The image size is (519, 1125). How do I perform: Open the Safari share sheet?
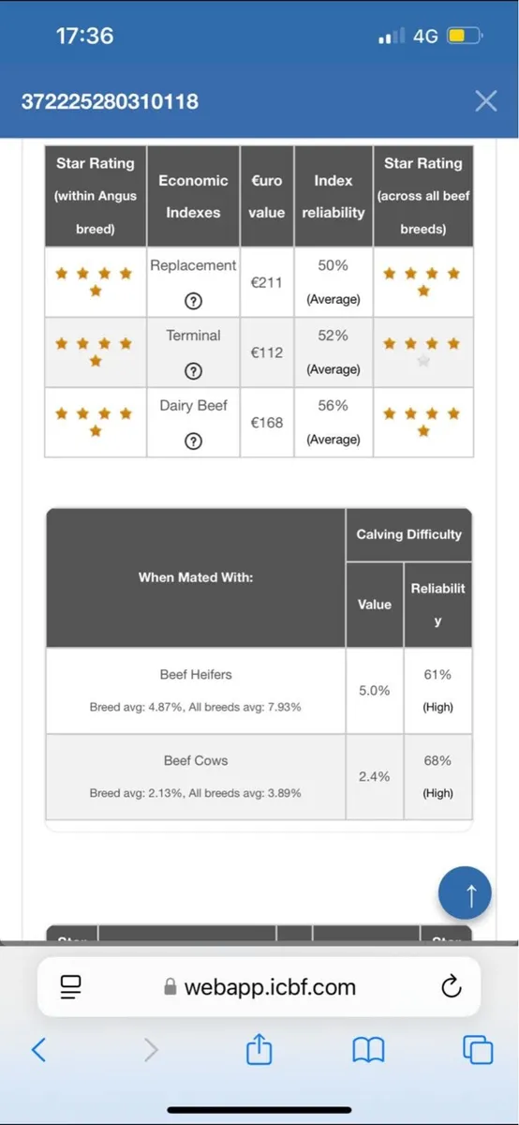259,1049
